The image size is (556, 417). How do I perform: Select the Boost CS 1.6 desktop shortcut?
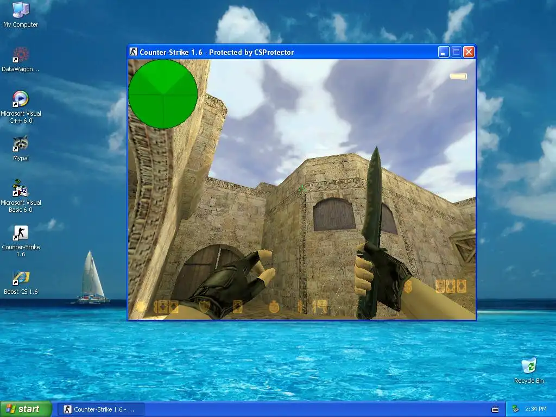pos(21,282)
